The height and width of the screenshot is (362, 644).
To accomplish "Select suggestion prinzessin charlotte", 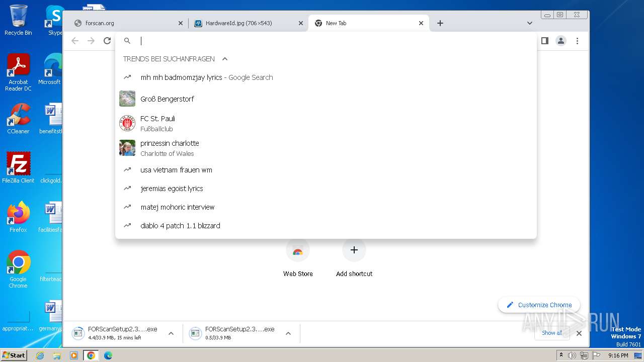I will [326, 148].
